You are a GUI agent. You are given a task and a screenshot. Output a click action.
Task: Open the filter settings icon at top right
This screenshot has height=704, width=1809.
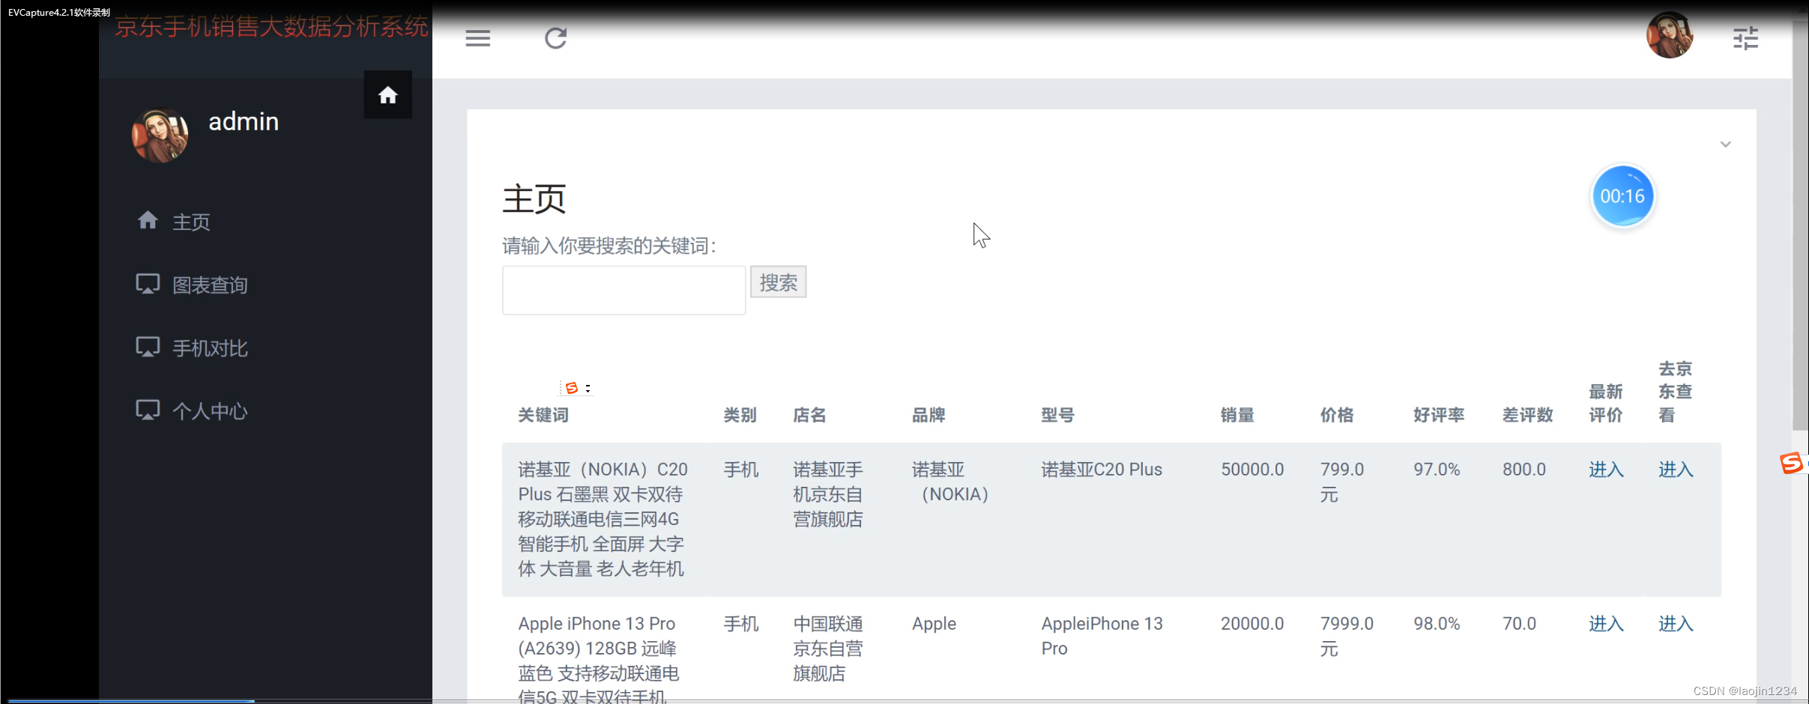coord(1747,37)
